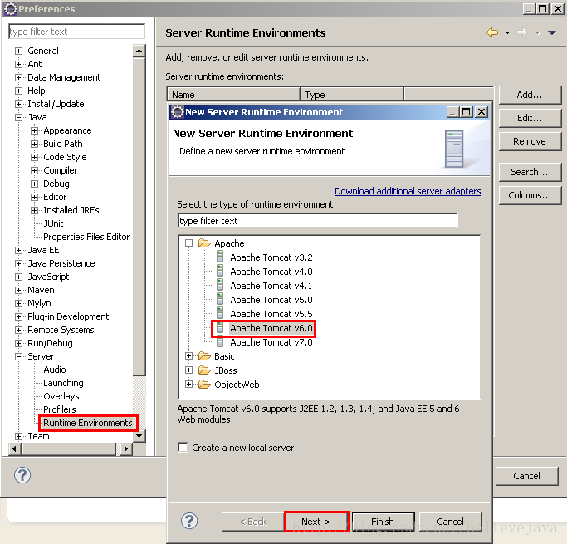Select Properties Files Editor item
The image size is (567, 544).
(86, 237)
